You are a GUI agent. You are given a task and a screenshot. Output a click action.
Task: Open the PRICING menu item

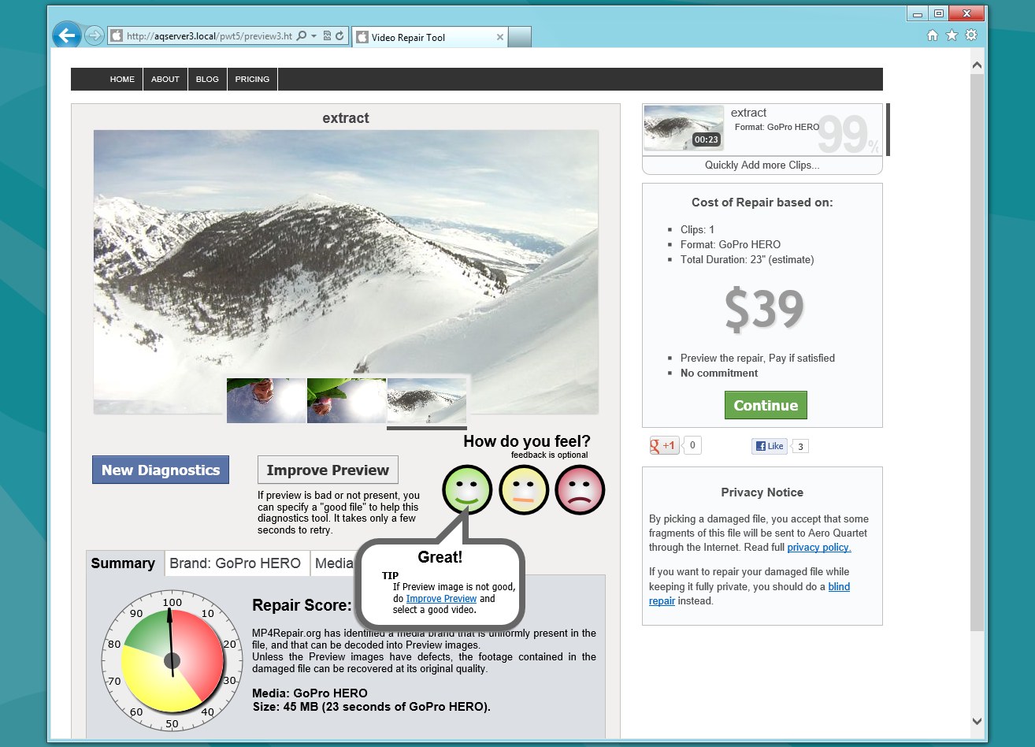(252, 80)
